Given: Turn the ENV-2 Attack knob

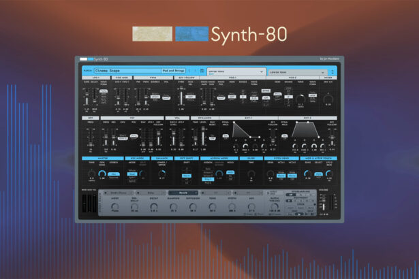Looking at the screenshot, I should [x=295, y=146].
